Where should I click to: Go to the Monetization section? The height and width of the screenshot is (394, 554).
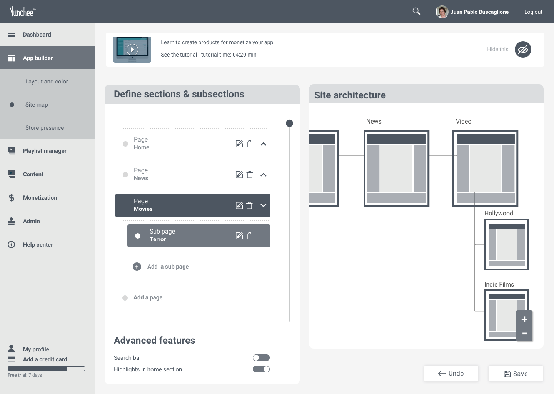pyautogui.click(x=47, y=198)
